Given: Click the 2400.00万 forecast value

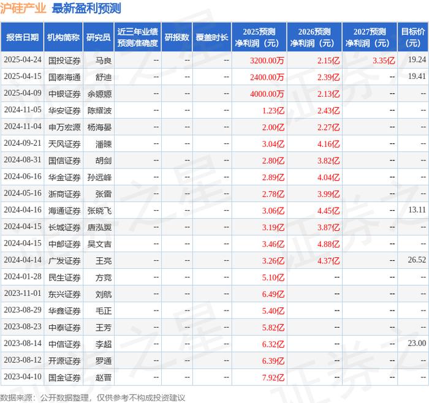Looking at the screenshot, I should 267,77.
